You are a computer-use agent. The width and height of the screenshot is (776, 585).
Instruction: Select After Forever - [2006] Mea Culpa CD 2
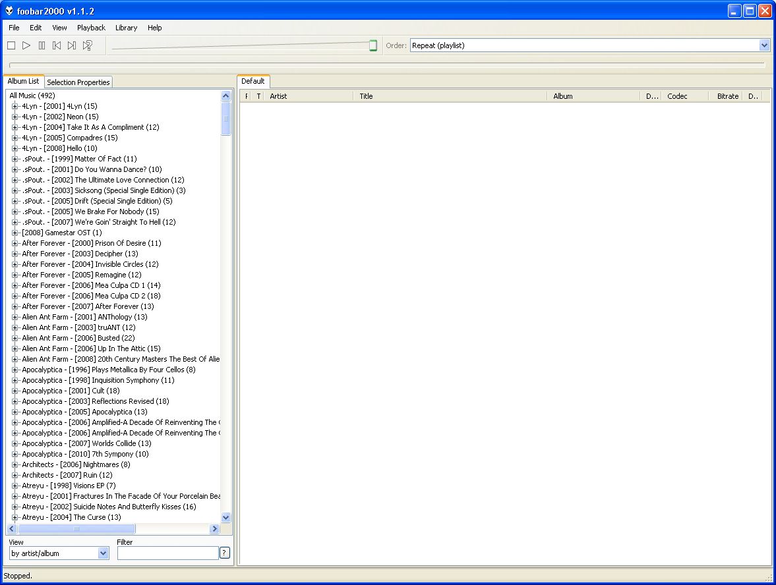pos(91,296)
